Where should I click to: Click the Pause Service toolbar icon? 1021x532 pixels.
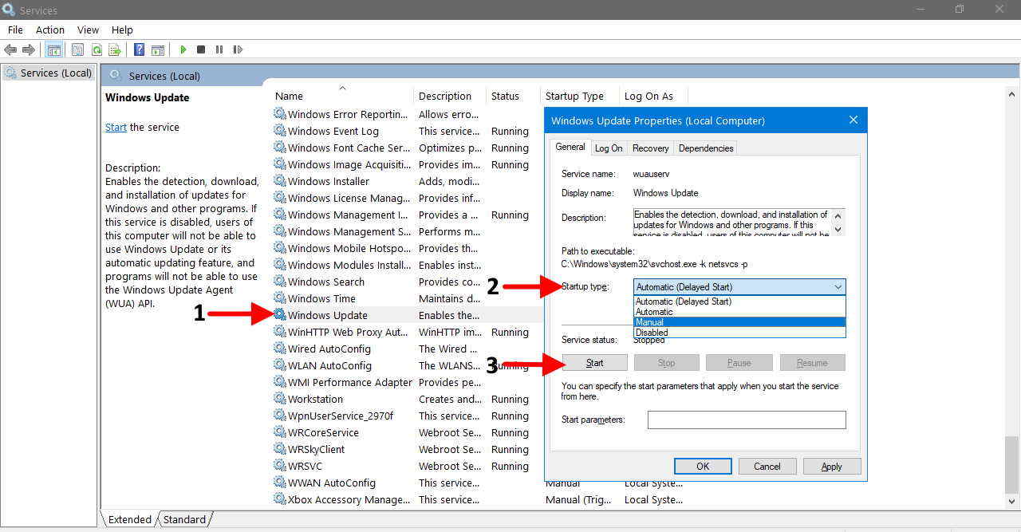[219, 49]
